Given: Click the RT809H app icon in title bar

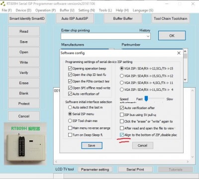Looking at the screenshot, I should (x=3, y=3).
